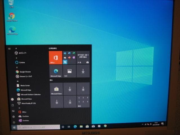Open the Photos tile

(x=69, y=71)
